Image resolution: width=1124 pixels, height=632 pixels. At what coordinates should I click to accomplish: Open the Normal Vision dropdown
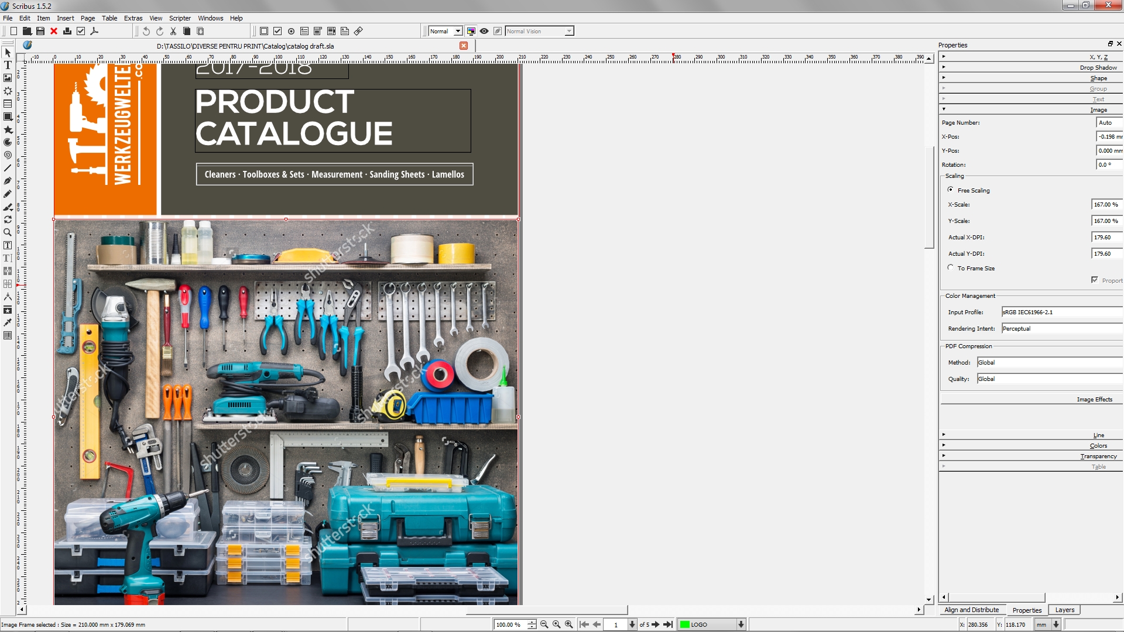[539, 31]
